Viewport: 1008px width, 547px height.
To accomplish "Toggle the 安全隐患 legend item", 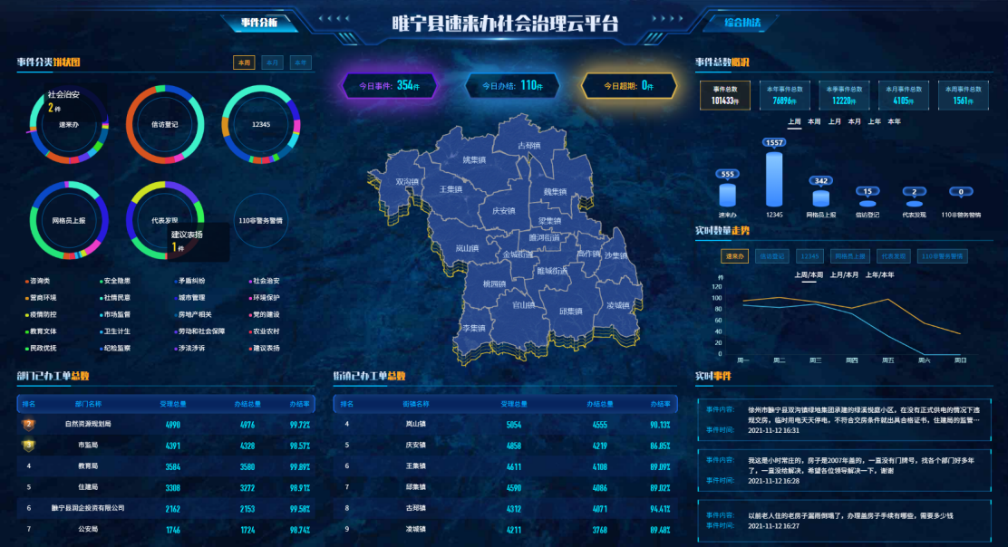I will coord(117,281).
